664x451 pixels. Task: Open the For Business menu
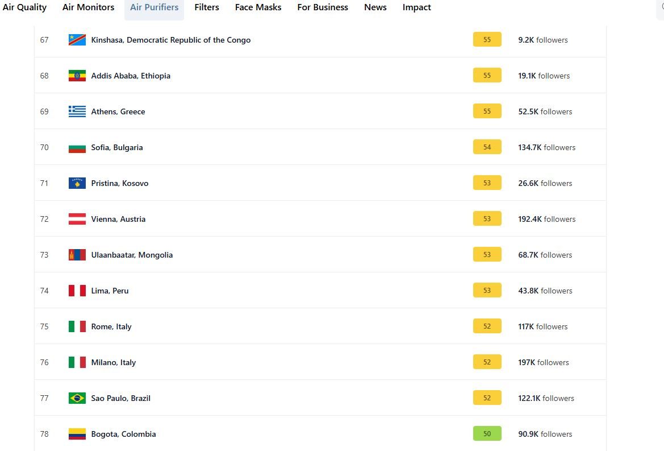point(322,7)
